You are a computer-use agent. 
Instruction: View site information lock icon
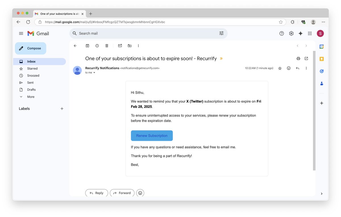(x=40, y=22)
